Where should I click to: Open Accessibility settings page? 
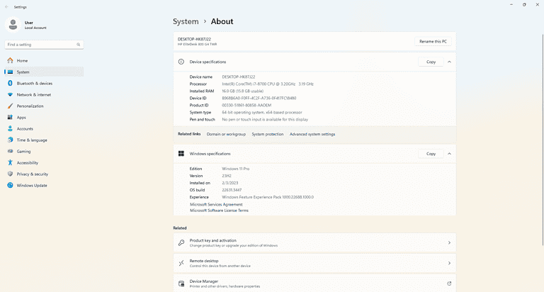point(44,162)
